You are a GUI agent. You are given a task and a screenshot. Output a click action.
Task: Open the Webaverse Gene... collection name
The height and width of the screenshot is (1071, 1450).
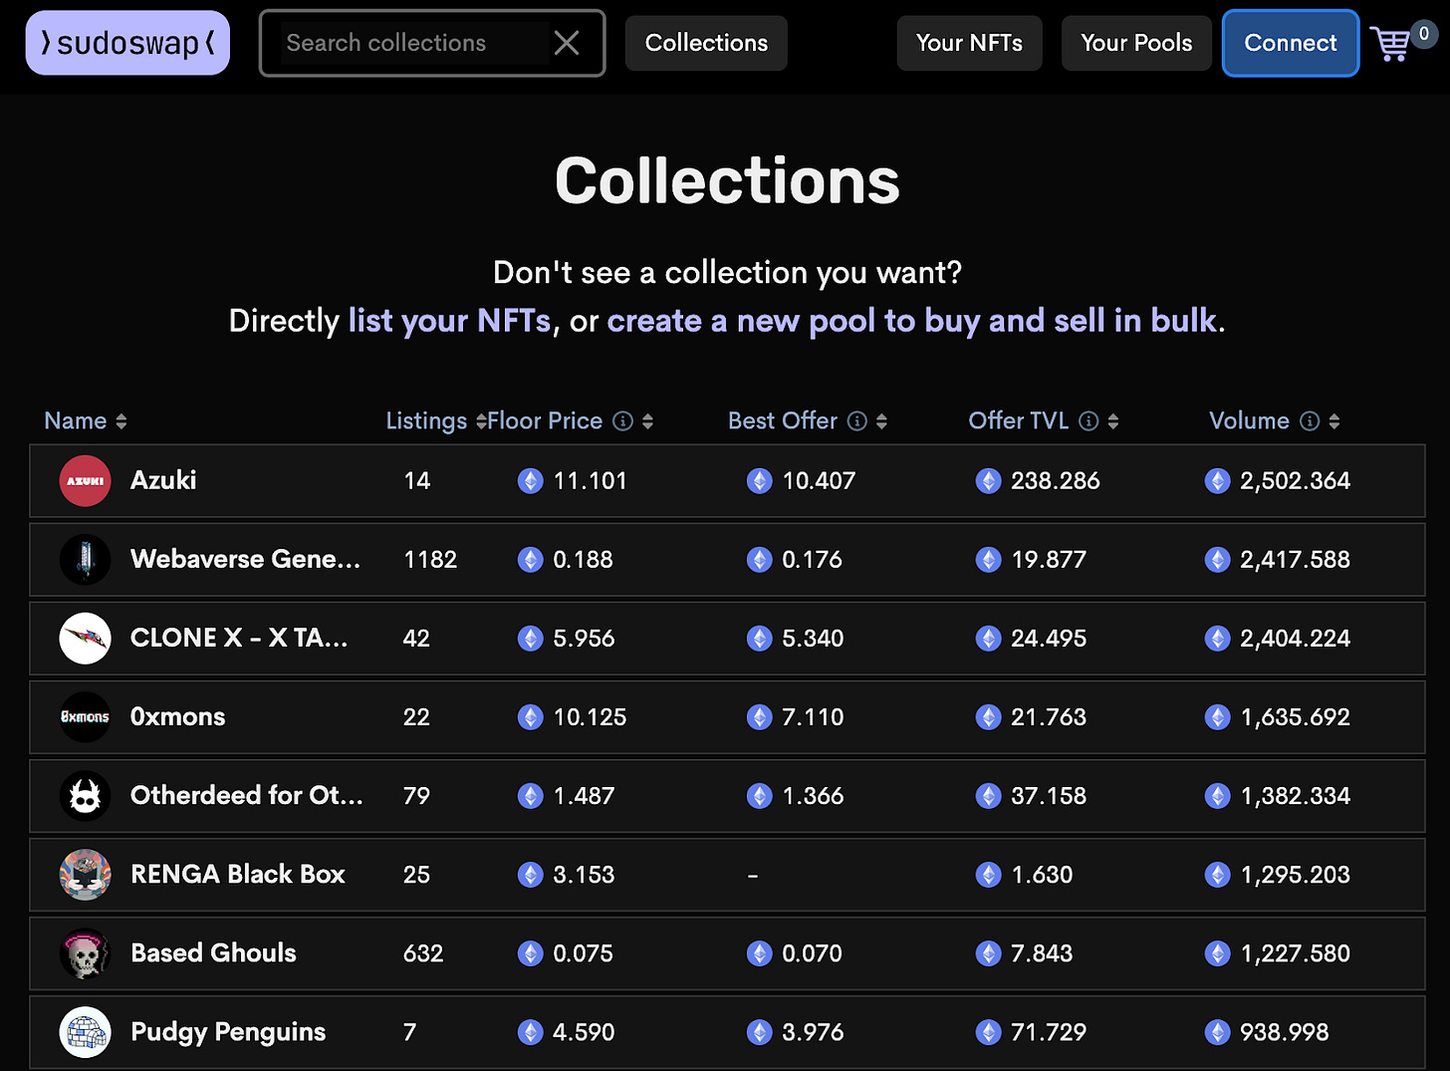click(x=245, y=559)
